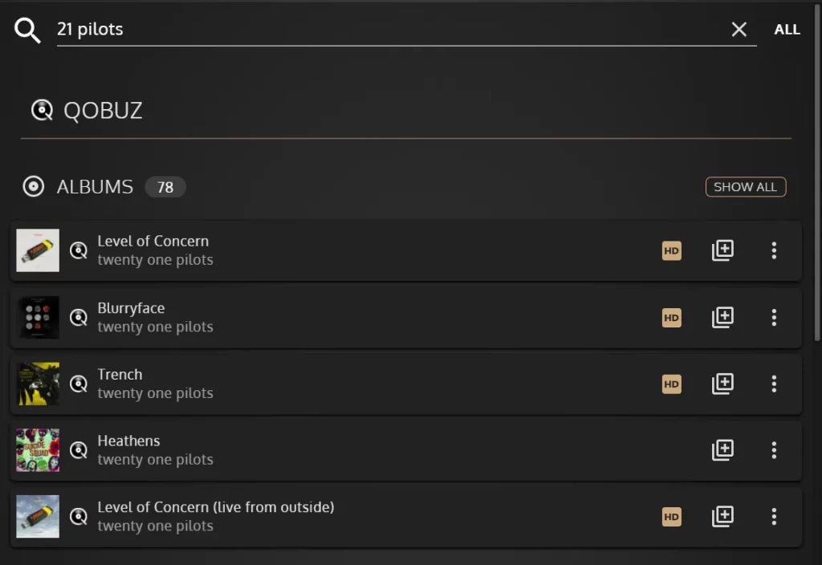Add Trench album to queue

pos(722,384)
